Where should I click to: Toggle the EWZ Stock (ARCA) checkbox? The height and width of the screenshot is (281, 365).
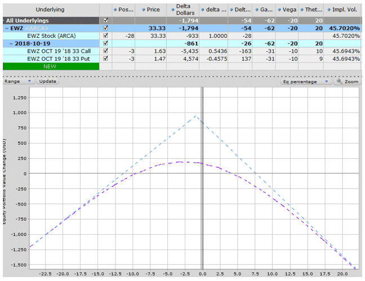click(105, 35)
